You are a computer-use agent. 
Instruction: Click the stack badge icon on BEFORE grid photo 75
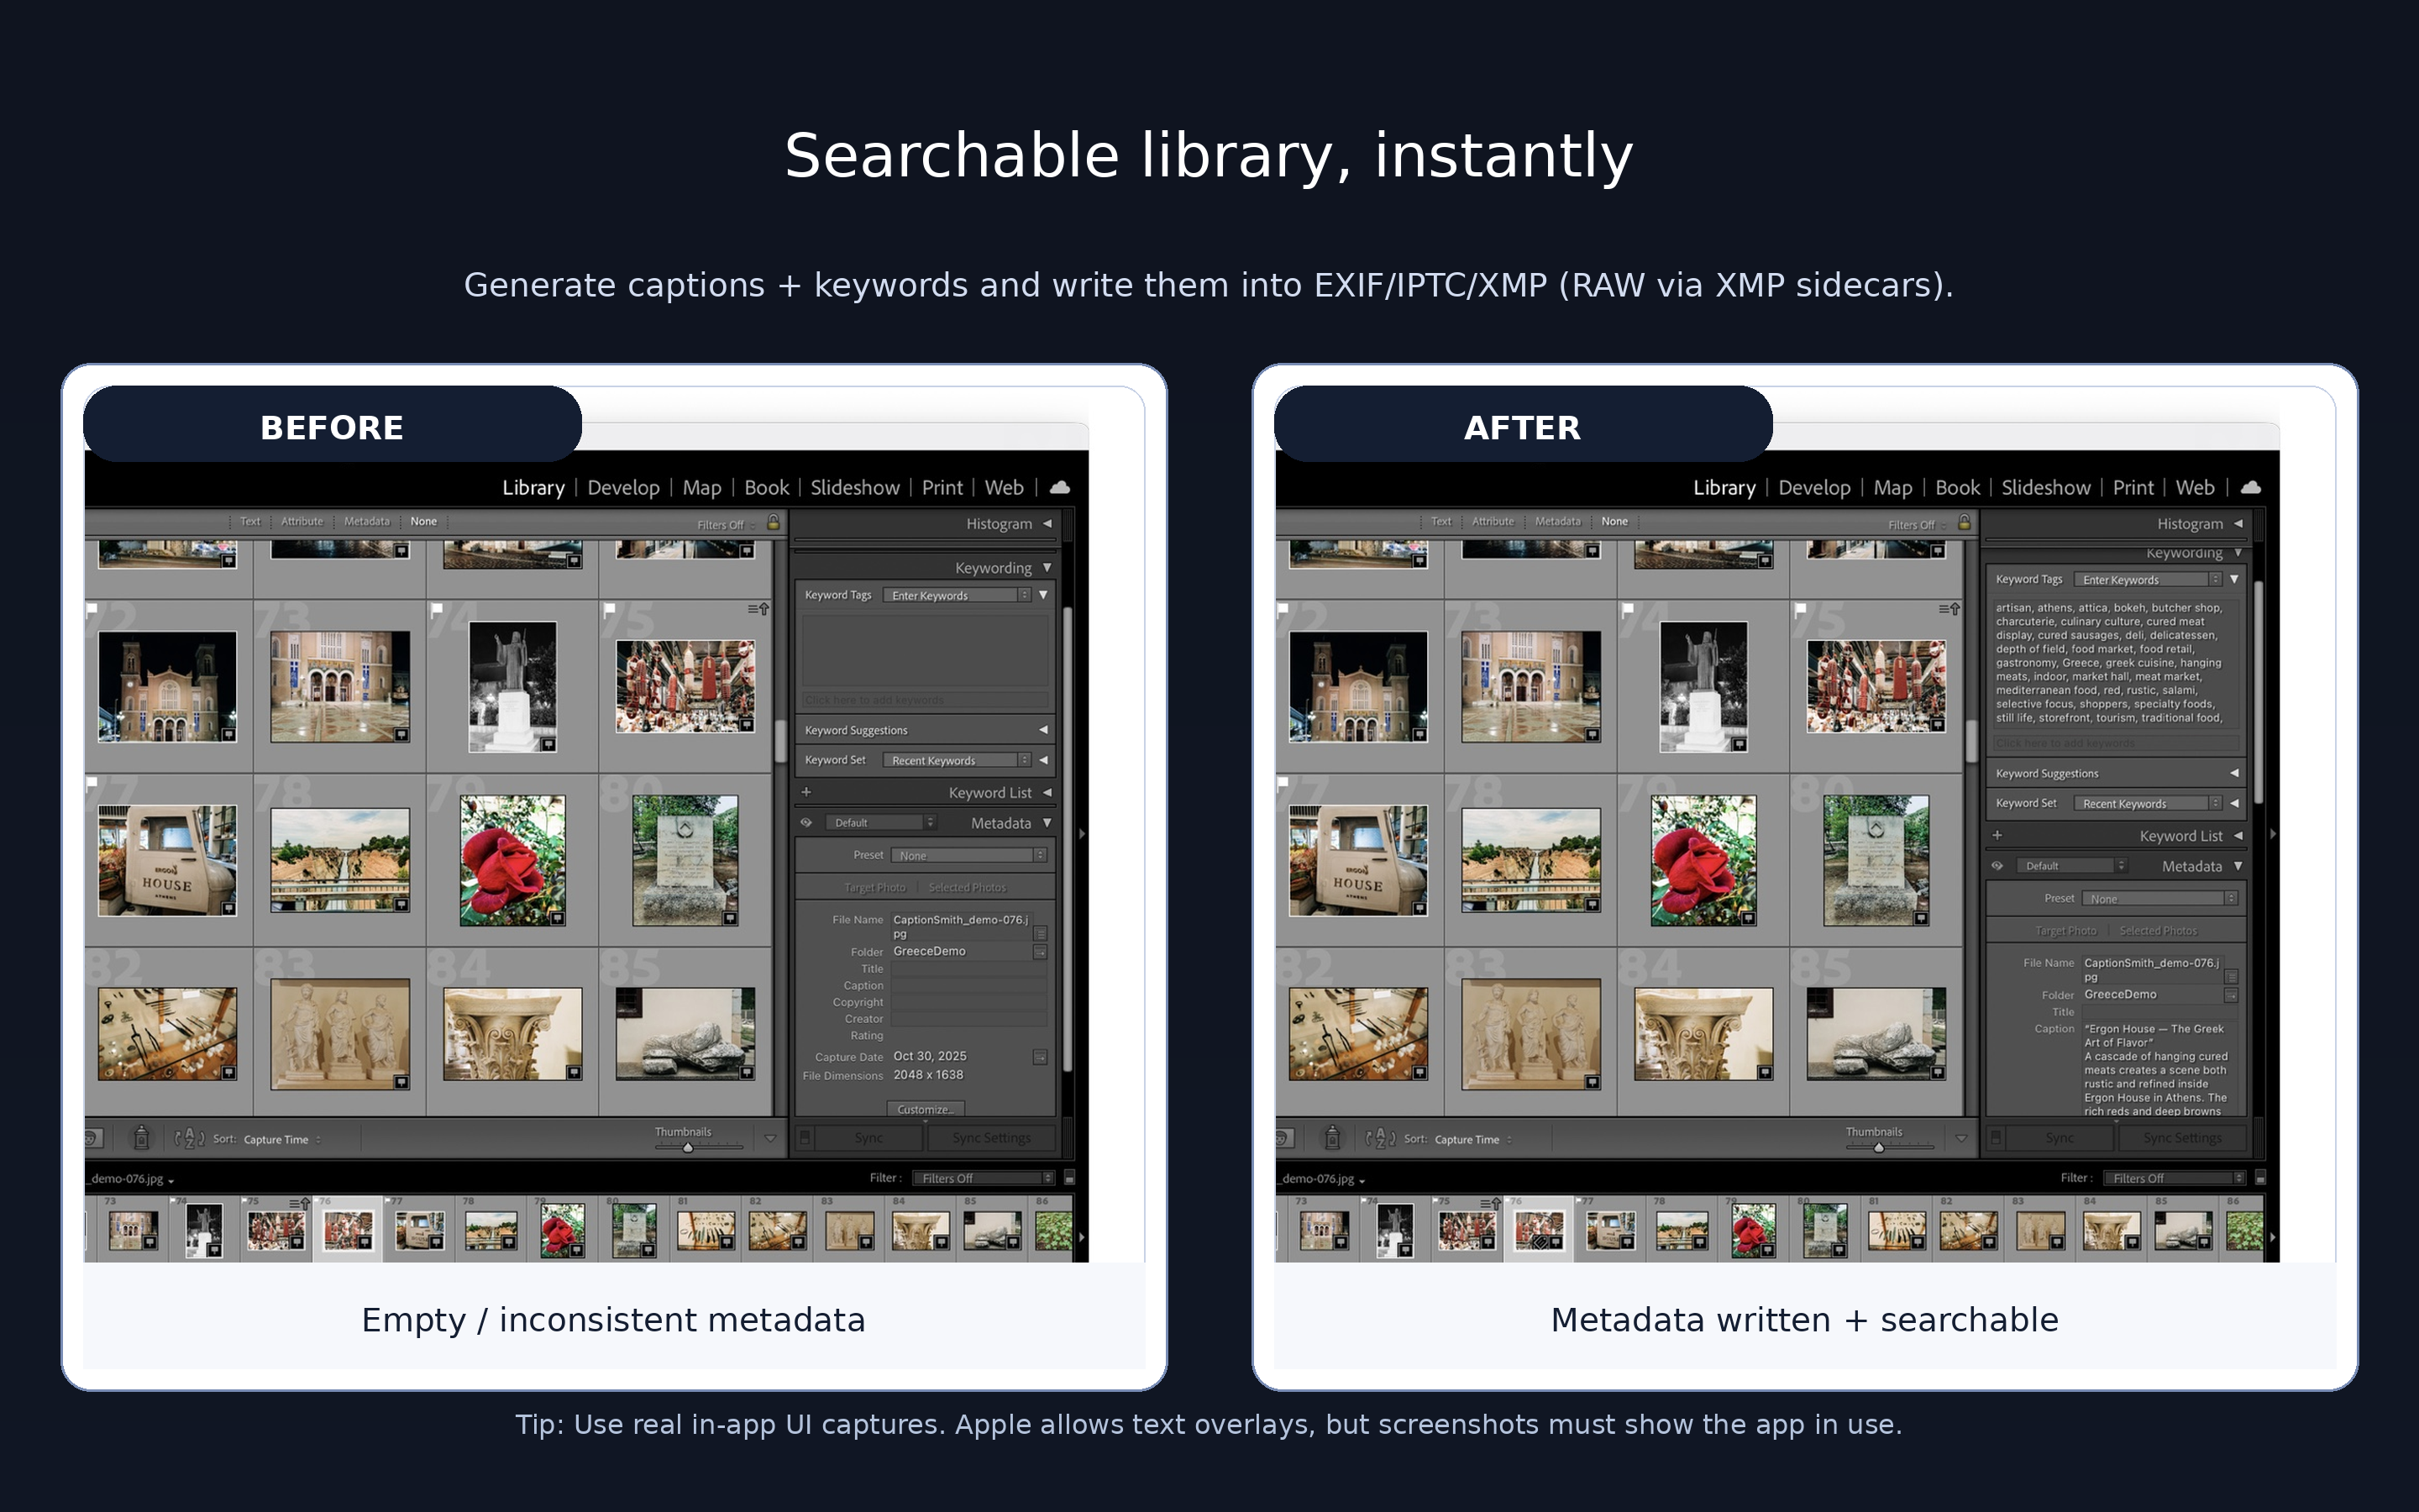(758, 609)
